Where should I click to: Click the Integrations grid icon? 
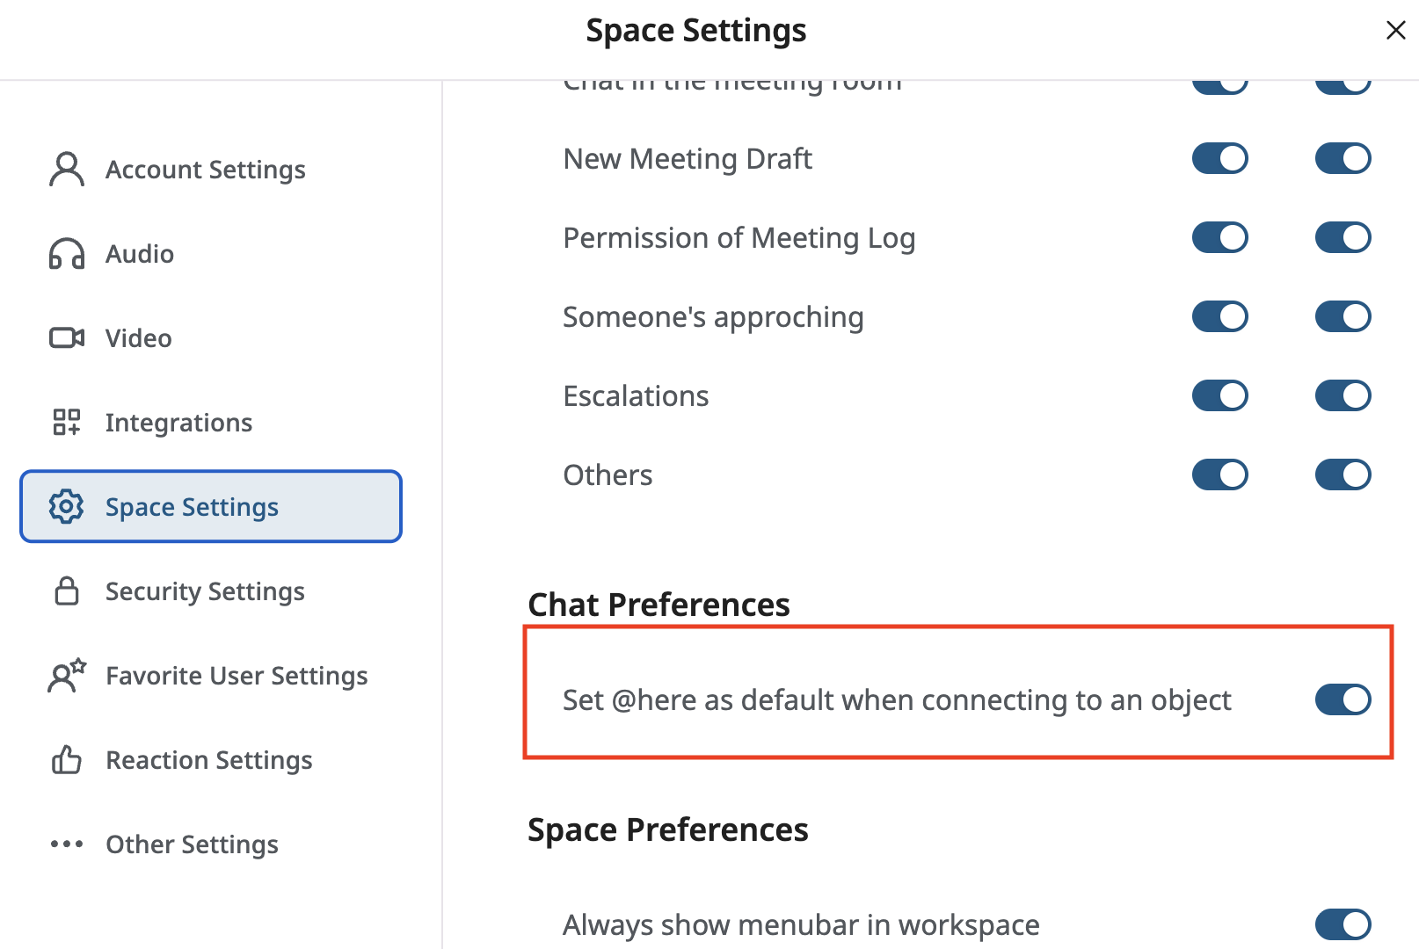[67, 423]
